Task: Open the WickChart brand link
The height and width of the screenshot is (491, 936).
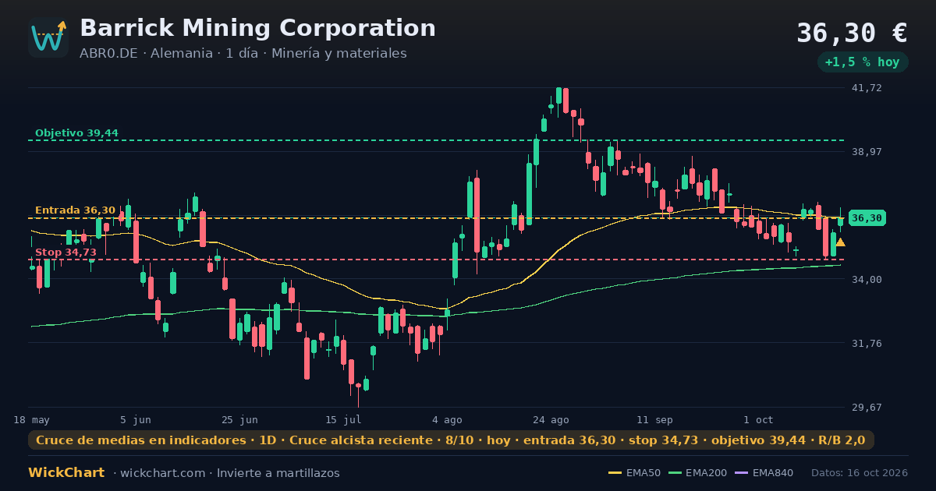Action: click(66, 473)
